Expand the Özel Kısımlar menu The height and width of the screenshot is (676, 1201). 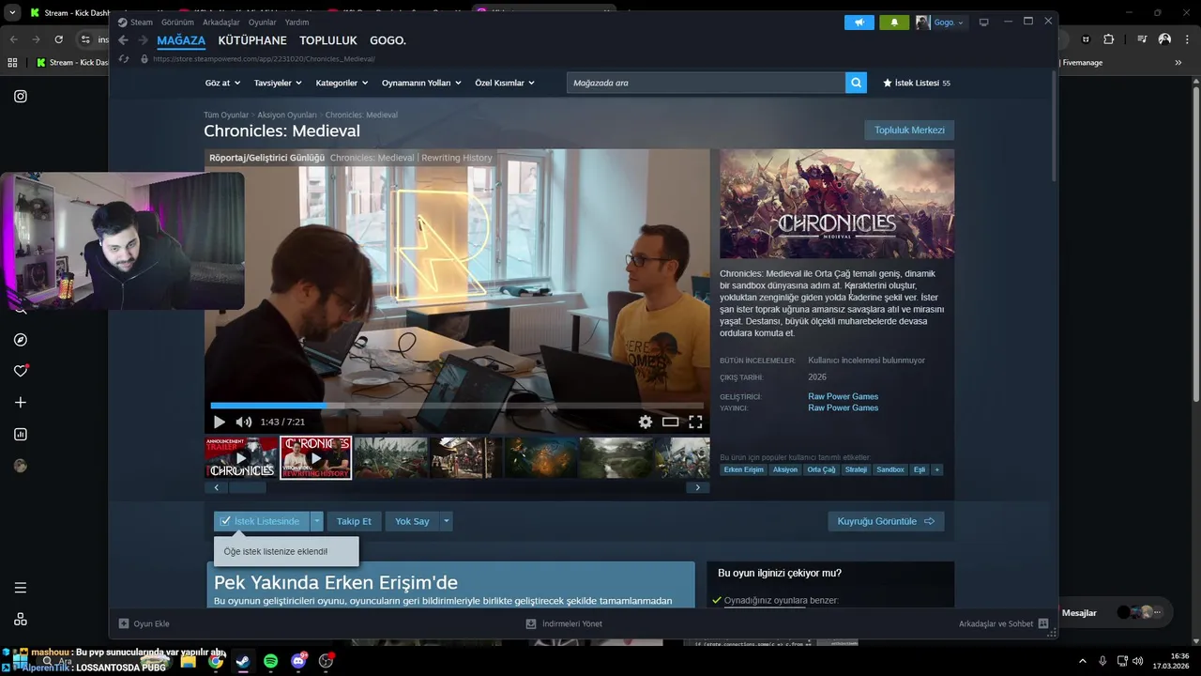[x=505, y=83]
